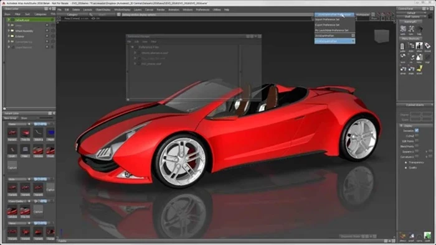The width and height of the screenshot is (436, 245).
Task: Expand the Exterior folder in Object Lister
Action: tap(9, 36)
